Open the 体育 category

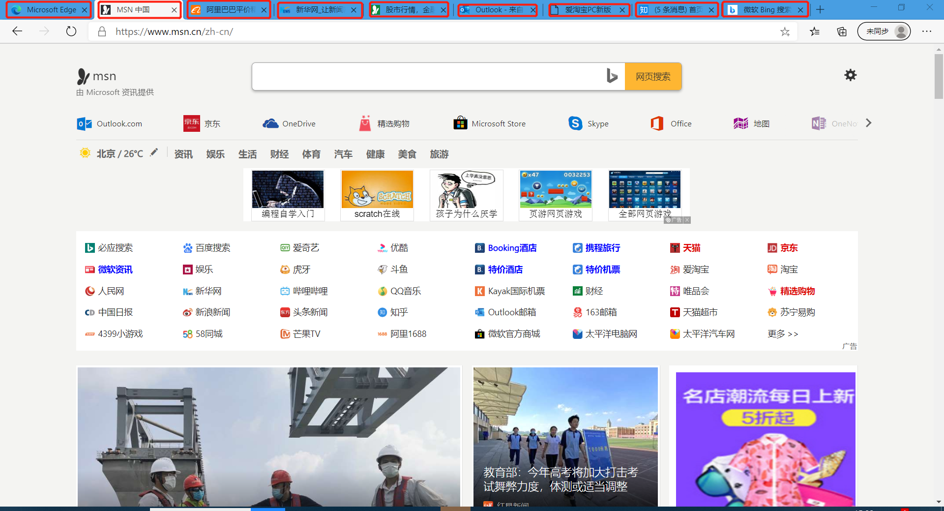pos(311,154)
